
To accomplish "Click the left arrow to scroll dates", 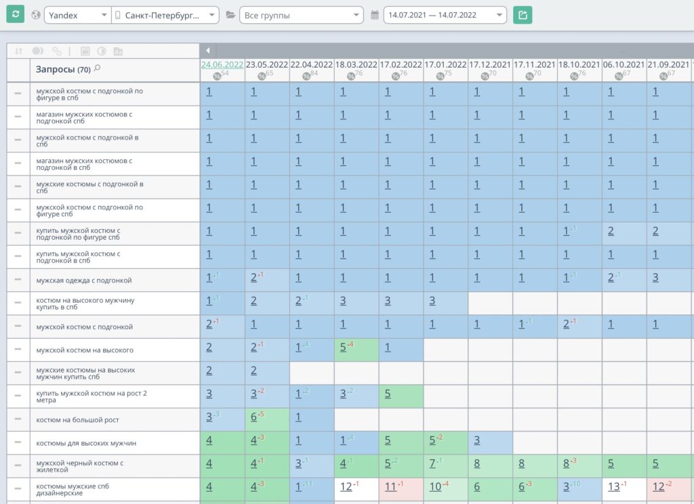I will click(x=207, y=50).
